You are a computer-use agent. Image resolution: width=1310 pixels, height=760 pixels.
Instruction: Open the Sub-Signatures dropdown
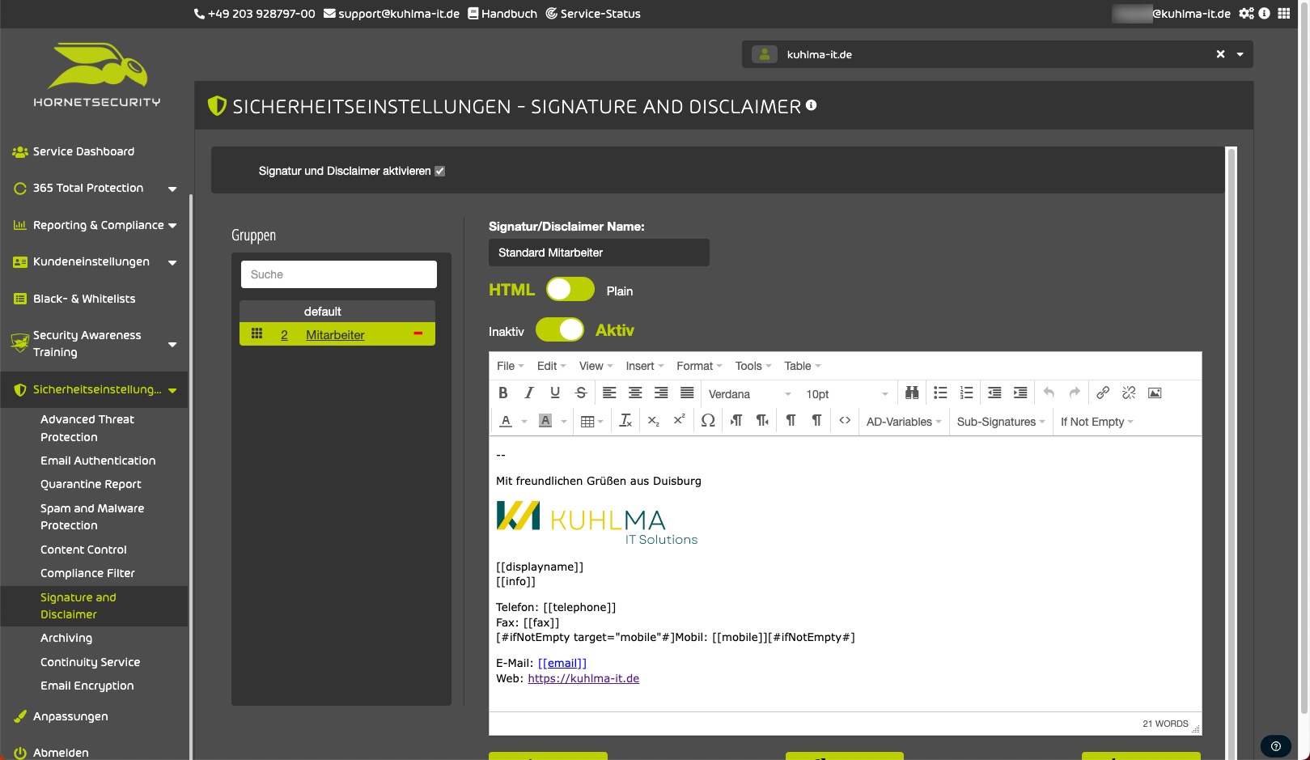coord(1001,422)
